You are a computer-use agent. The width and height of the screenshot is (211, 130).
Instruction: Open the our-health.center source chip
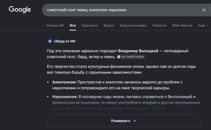tap(131, 57)
